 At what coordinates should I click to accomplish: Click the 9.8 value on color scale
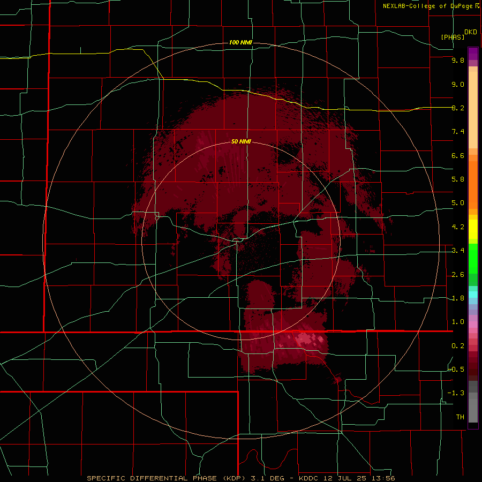click(x=458, y=60)
